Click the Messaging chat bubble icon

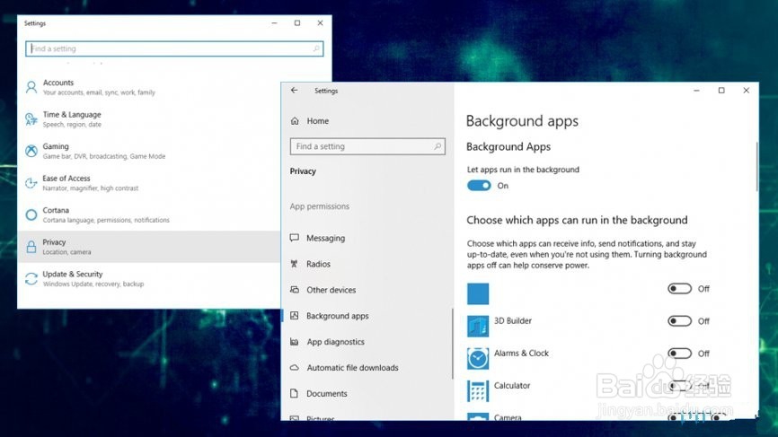[x=295, y=238]
